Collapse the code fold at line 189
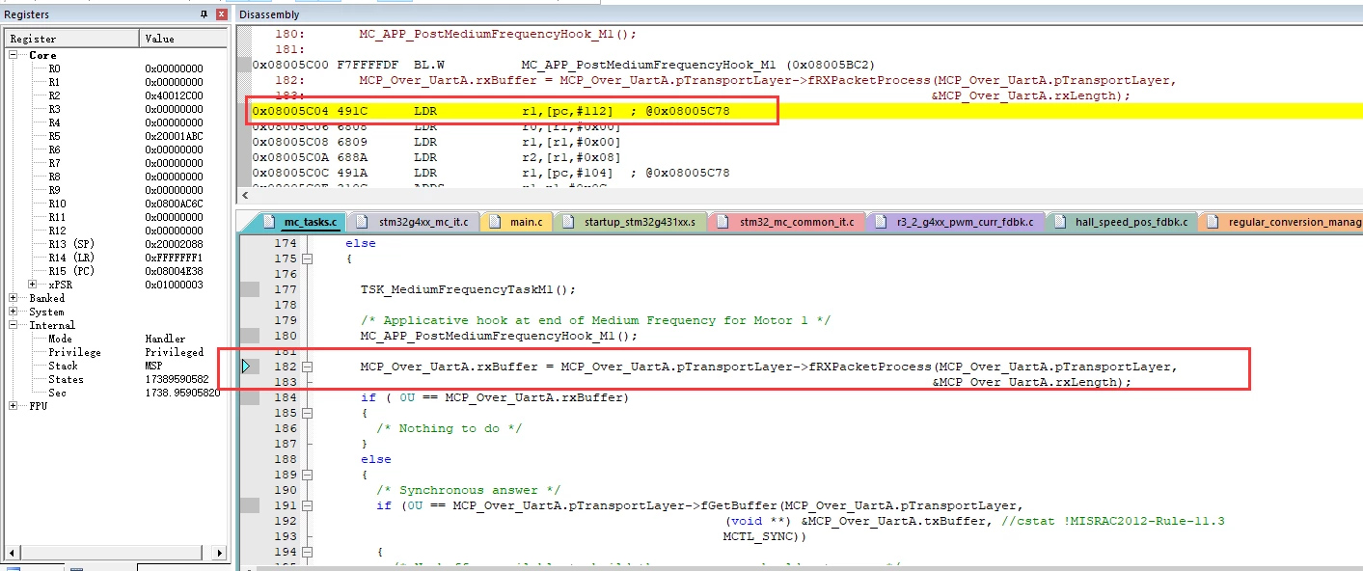Image resolution: width=1363 pixels, height=571 pixels. pos(308,475)
